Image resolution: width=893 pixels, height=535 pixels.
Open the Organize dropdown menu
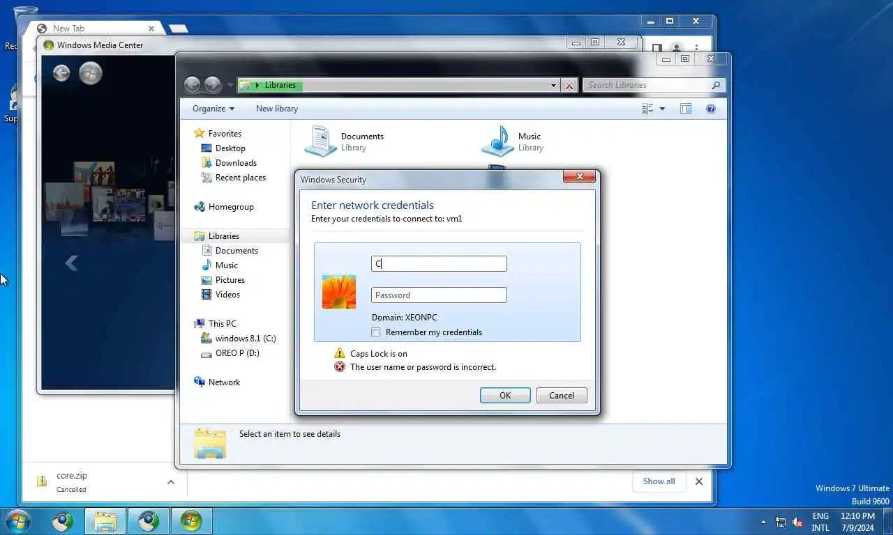pyautogui.click(x=213, y=109)
